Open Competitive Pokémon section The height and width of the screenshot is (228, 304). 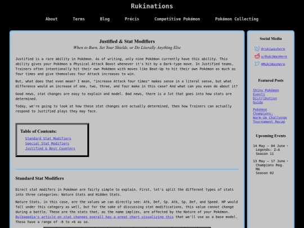pyautogui.click(x=177, y=19)
